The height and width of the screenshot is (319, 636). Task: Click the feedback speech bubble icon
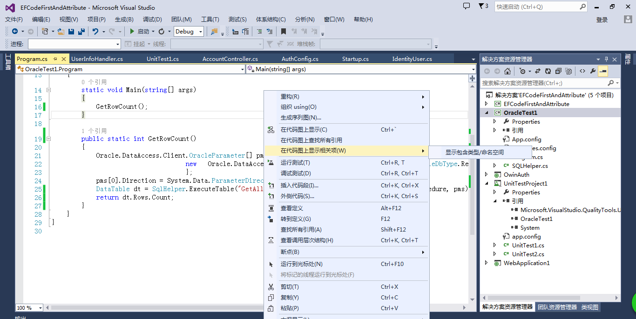[x=467, y=6]
